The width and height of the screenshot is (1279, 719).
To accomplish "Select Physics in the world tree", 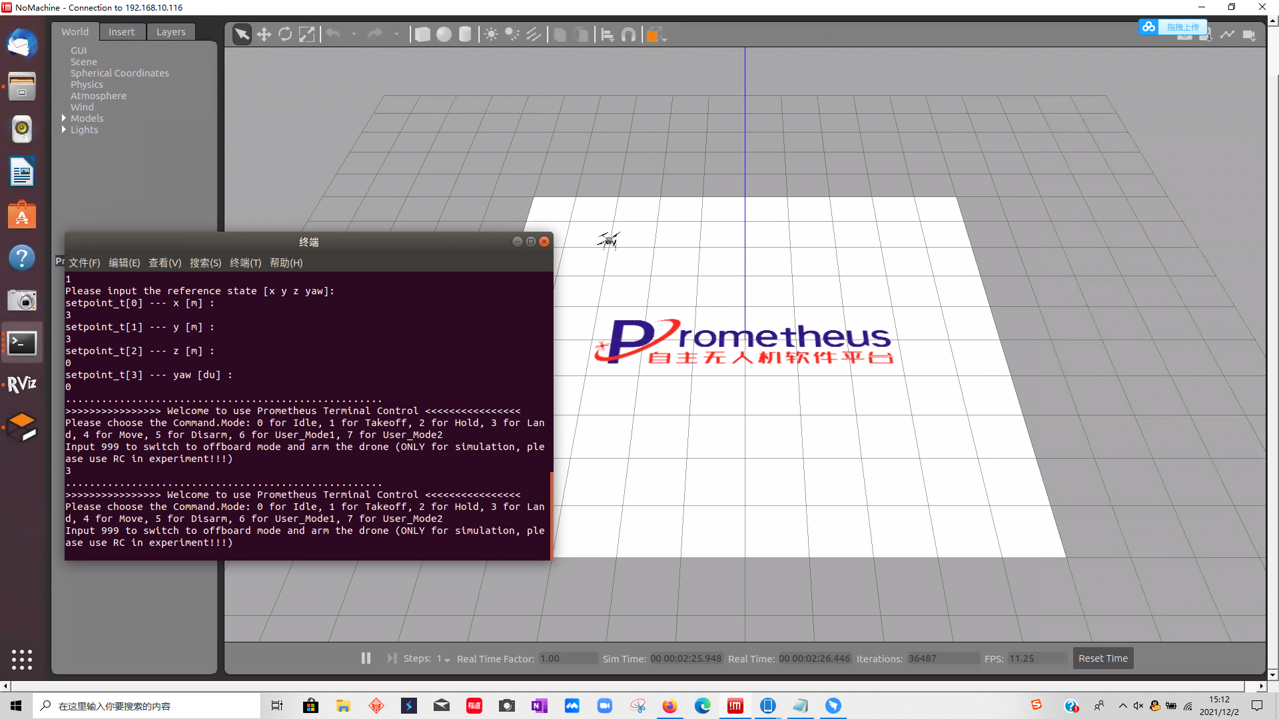I will click(87, 85).
